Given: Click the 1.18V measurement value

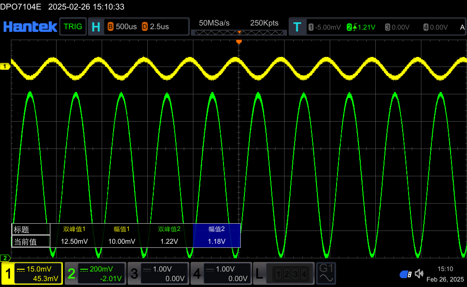Looking at the screenshot, I should pyautogui.click(x=217, y=241).
